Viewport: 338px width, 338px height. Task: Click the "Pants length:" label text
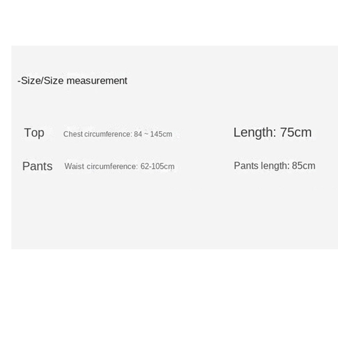pyautogui.click(x=262, y=166)
